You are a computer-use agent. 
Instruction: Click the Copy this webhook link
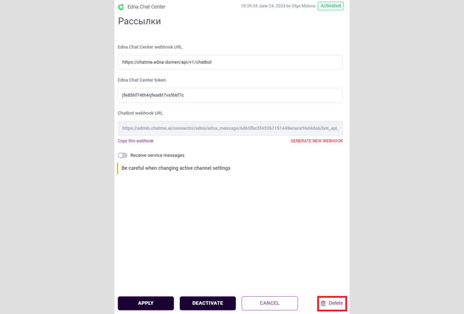[x=136, y=141]
